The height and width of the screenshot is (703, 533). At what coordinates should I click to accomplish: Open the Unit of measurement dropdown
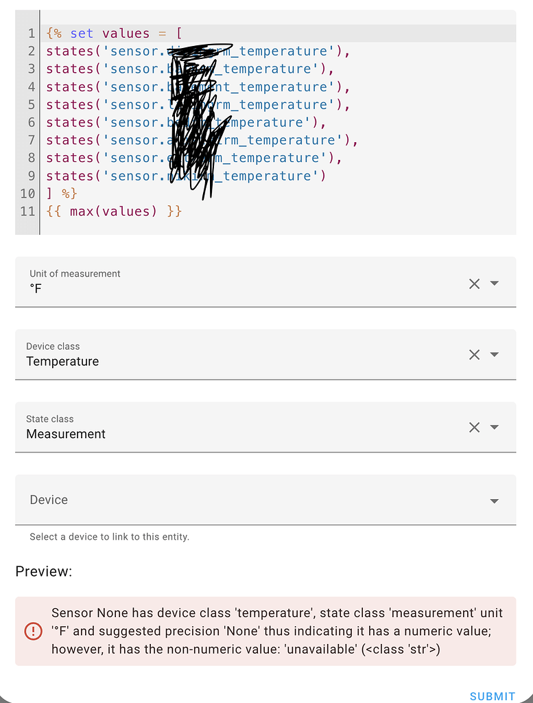point(495,283)
